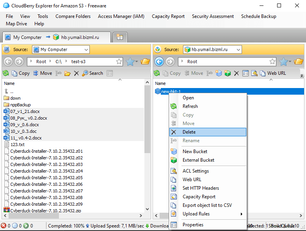This screenshot has width=306, height=231.
Task: Add left path to favorites star
Action: click(x=119, y=62)
